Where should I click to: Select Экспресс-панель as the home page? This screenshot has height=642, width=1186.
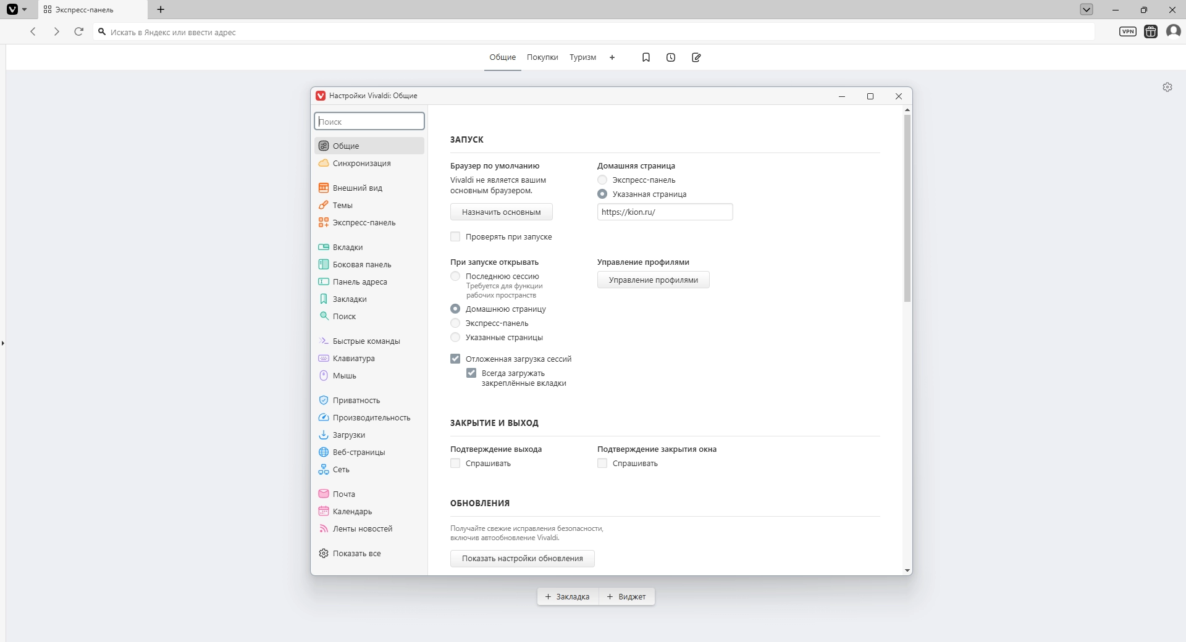coord(602,180)
